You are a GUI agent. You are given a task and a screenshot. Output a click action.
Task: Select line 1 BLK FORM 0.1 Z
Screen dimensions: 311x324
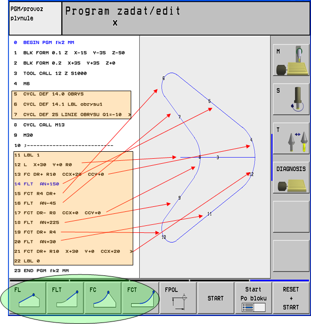69,53
